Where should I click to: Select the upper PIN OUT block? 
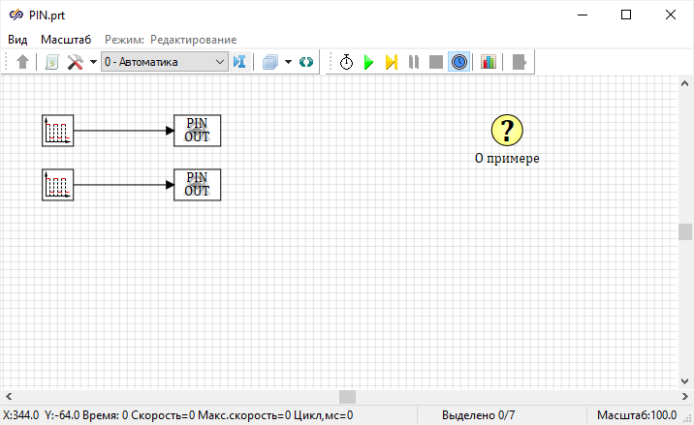(197, 130)
